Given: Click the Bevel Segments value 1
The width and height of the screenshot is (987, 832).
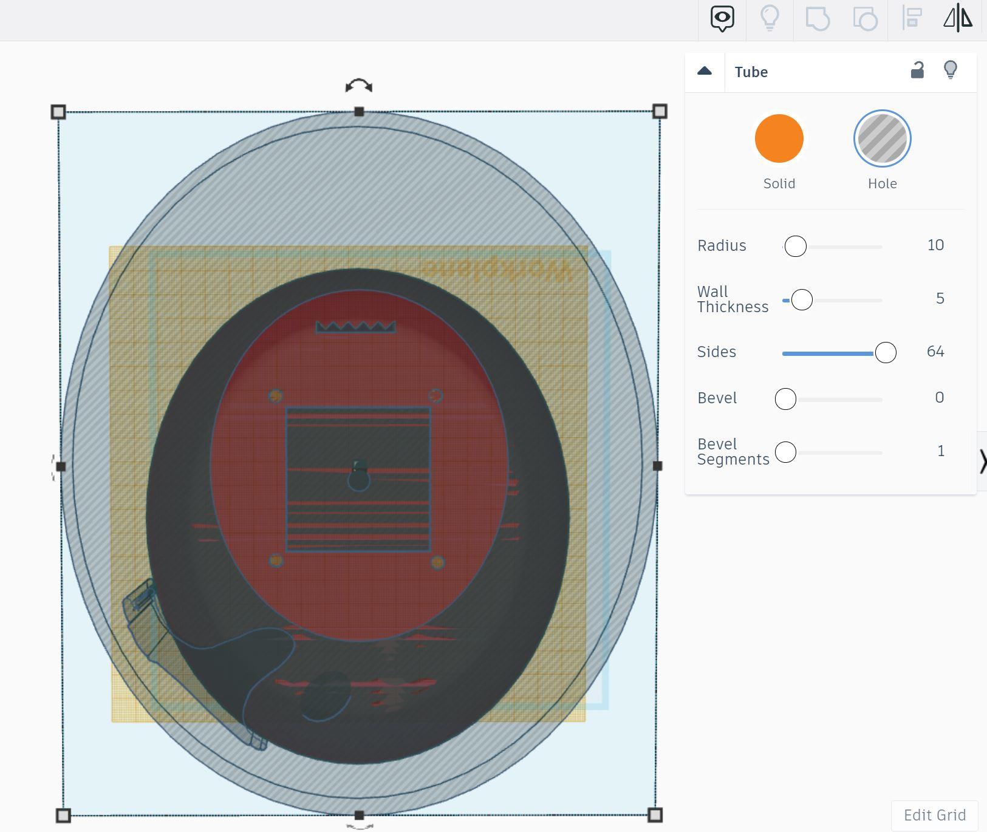Looking at the screenshot, I should click(x=941, y=451).
